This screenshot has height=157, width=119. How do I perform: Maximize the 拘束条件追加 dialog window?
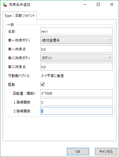tap(98, 4)
